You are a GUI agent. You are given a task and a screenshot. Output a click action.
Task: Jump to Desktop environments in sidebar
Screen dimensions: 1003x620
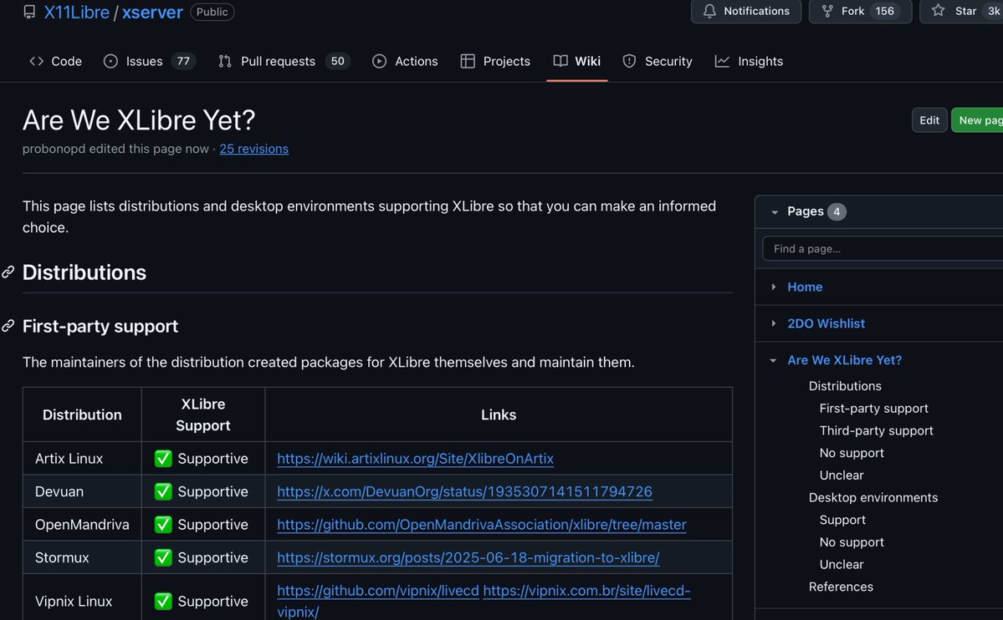click(873, 498)
